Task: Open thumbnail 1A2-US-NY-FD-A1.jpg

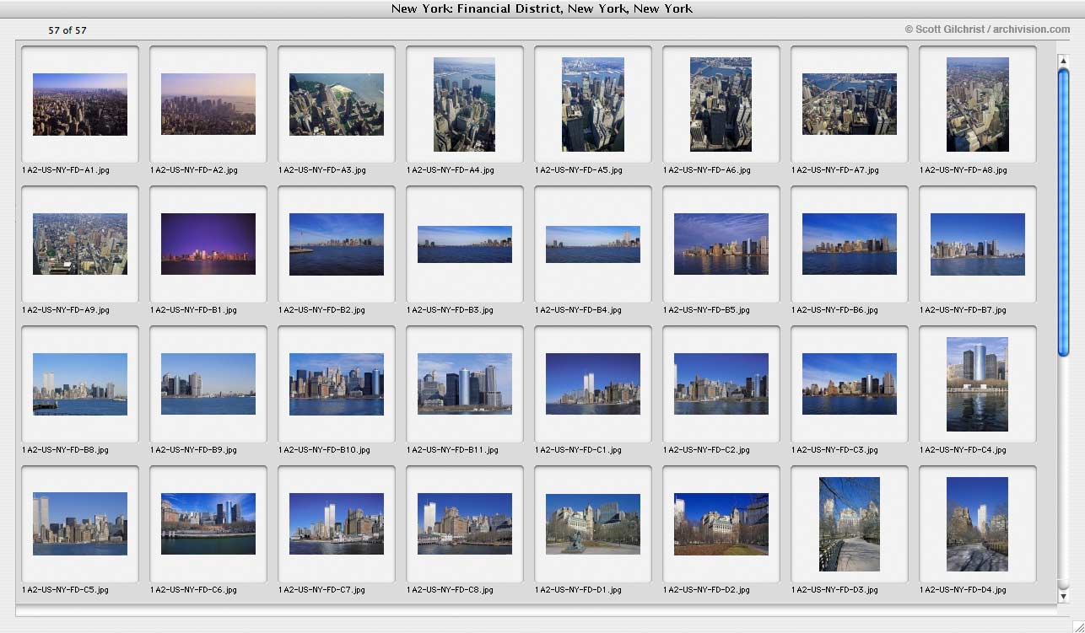Action: [80, 105]
